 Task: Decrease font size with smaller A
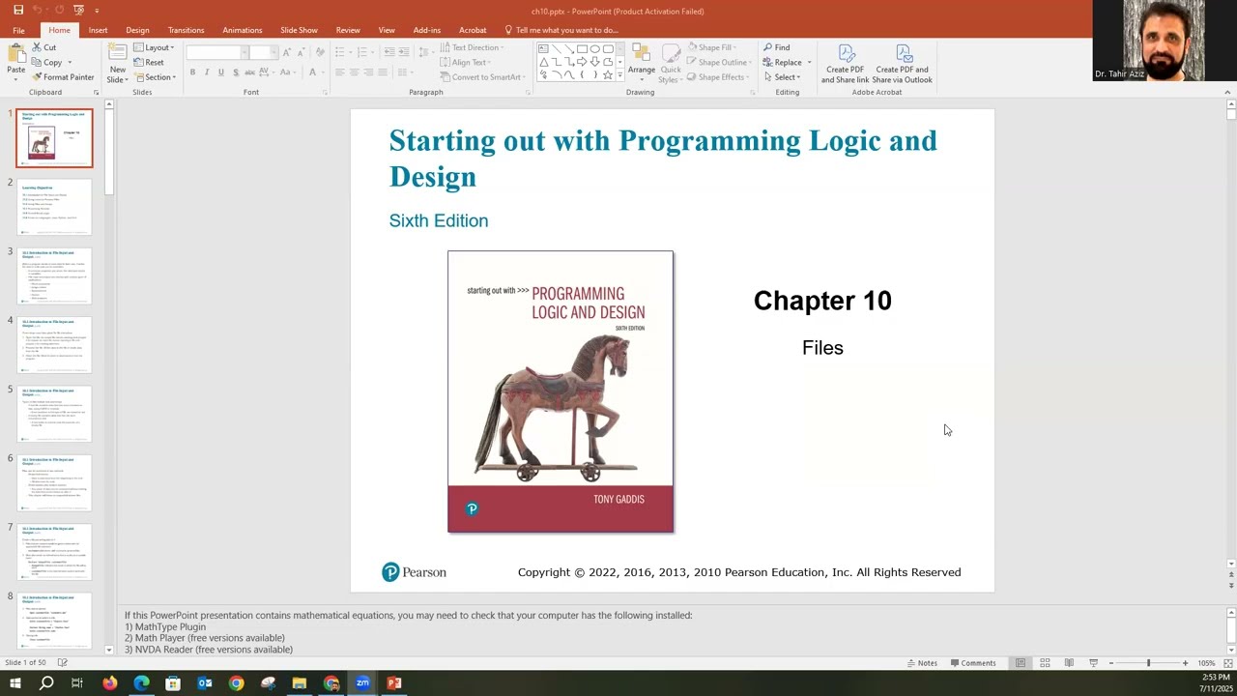tap(301, 52)
